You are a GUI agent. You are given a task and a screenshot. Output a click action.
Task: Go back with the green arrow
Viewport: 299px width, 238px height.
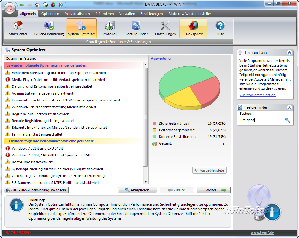pos(22,5)
